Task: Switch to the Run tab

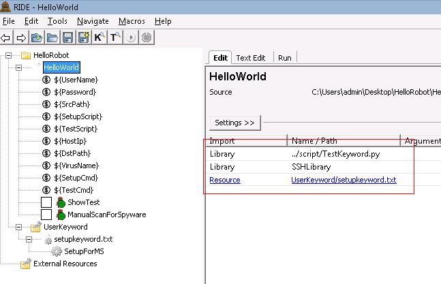Action: point(285,58)
